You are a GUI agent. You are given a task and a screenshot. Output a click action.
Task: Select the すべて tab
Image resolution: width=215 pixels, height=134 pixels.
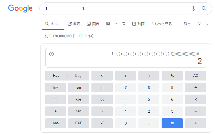pyautogui.click(x=53, y=24)
